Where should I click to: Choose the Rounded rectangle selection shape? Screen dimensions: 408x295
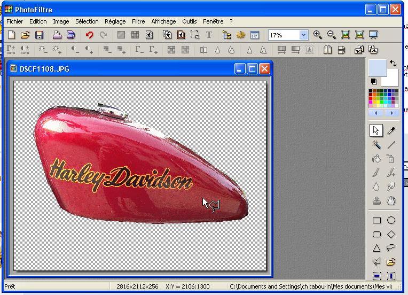[x=376, y=234]
